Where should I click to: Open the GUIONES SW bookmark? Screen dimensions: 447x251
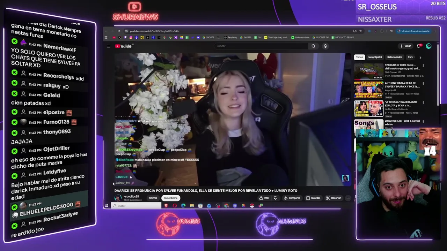coord(320,37)
